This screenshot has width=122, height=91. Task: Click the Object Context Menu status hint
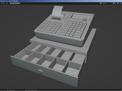click(32, 90)
